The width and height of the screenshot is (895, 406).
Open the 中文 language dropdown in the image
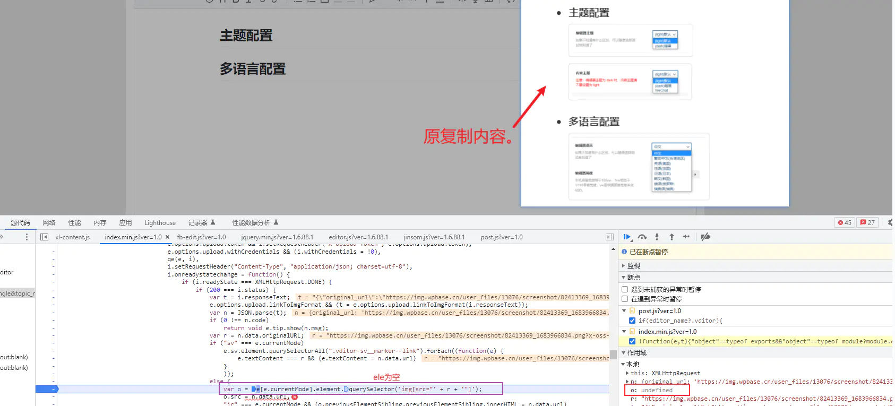tap(672, 146)
